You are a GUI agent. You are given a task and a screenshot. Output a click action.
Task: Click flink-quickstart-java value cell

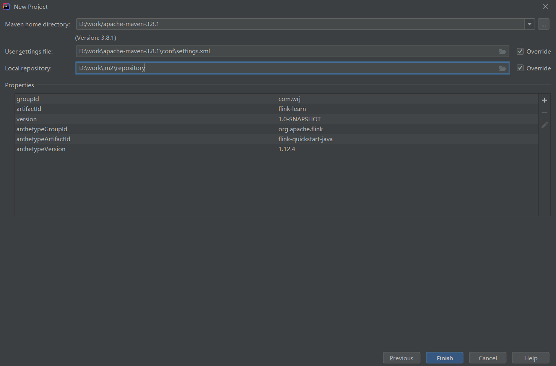[306, 139]
